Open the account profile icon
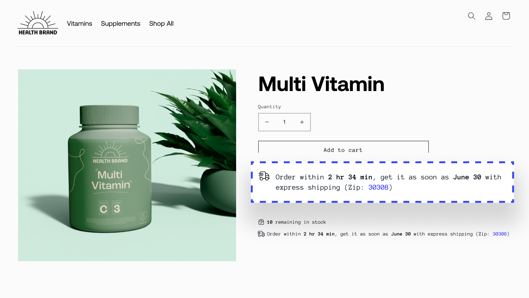This screenshot has height=298, width=529. click(x=489, y=16)
